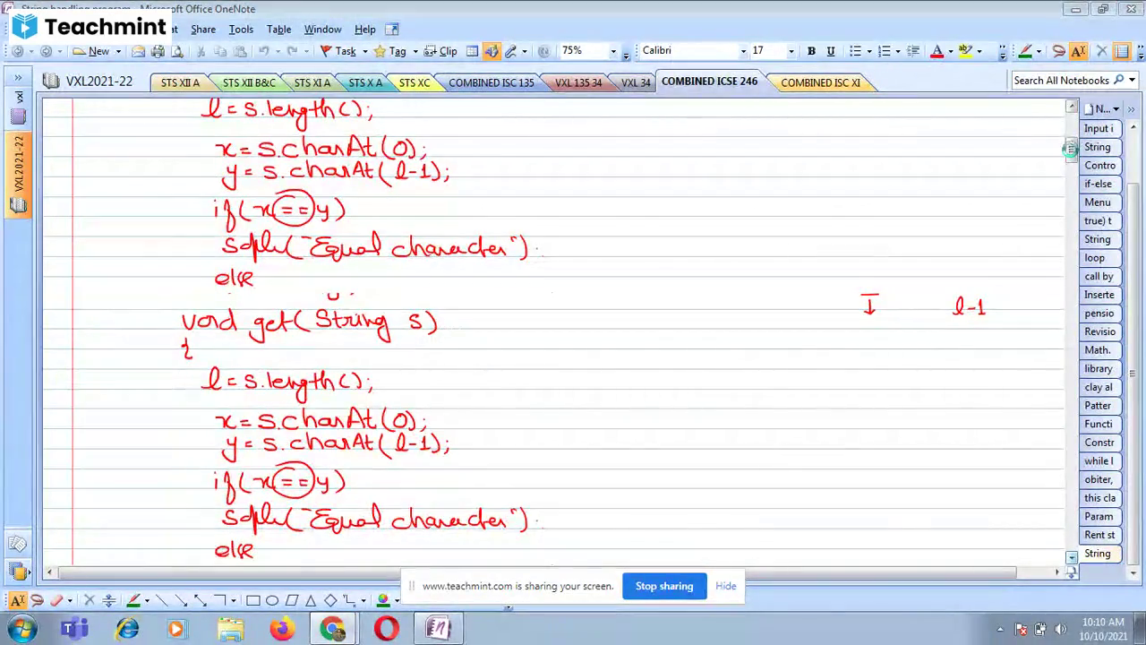Toggle underline formatting

click(x=831, y=51)
